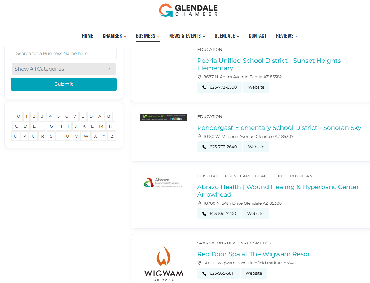This screenshot has height=283, width=370.
Task: Filter businesses by number 1
Action: (x=26, y=116)
